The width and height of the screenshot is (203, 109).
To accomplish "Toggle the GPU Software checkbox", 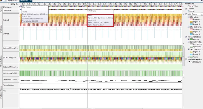I will [188, 27].
